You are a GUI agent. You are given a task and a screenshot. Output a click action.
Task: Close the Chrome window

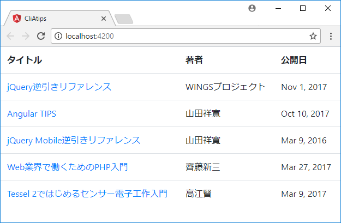(x=328, y=8)
